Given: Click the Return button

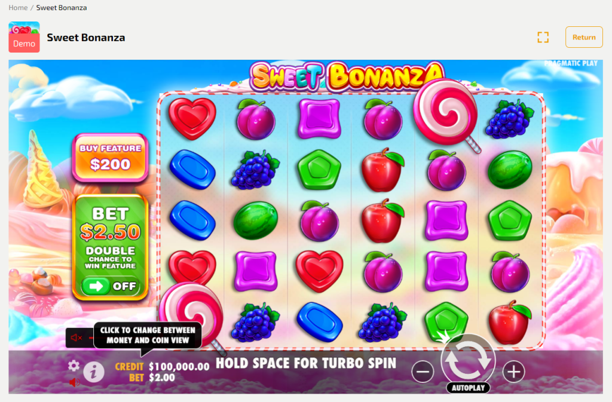Looking at the screenshot, I should [584, 37].
